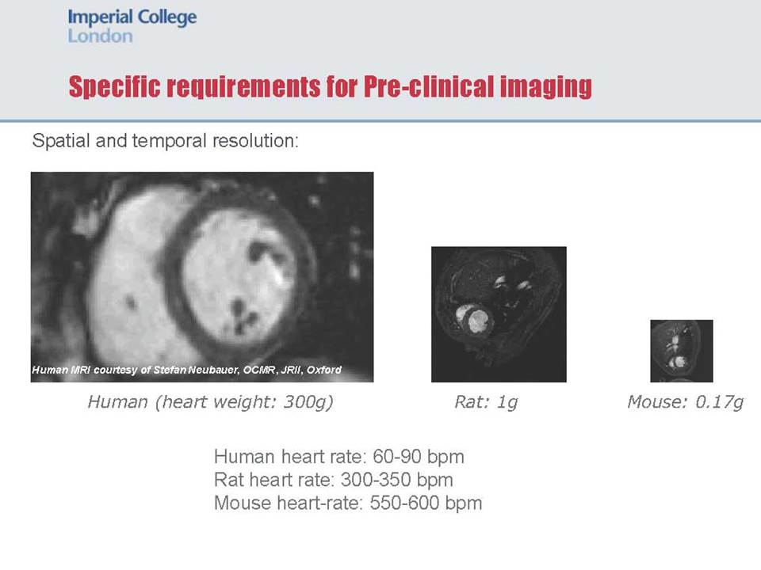Click the Stefan Neubauer courtesy credit text

click(x=187, y=370)
